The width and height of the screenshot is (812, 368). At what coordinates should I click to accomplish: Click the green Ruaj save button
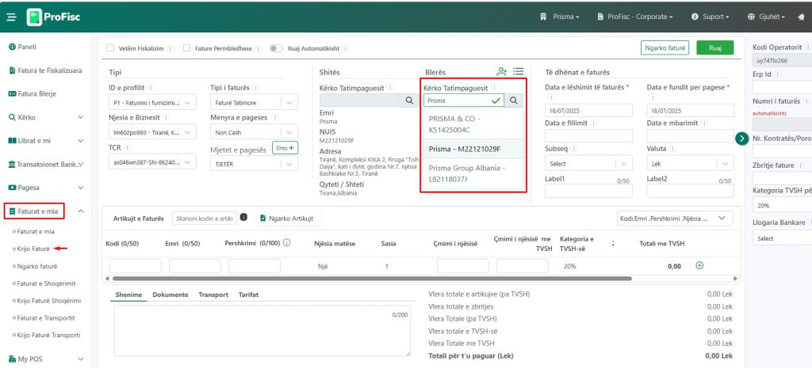coord(714,47)
